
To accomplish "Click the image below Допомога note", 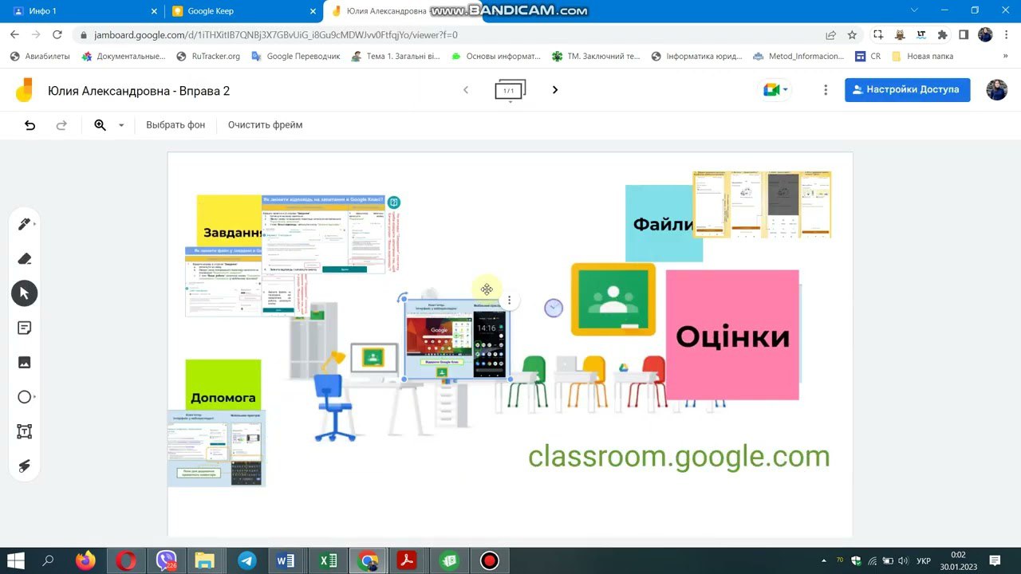I will pyautogui.click(x=216, y=448).
